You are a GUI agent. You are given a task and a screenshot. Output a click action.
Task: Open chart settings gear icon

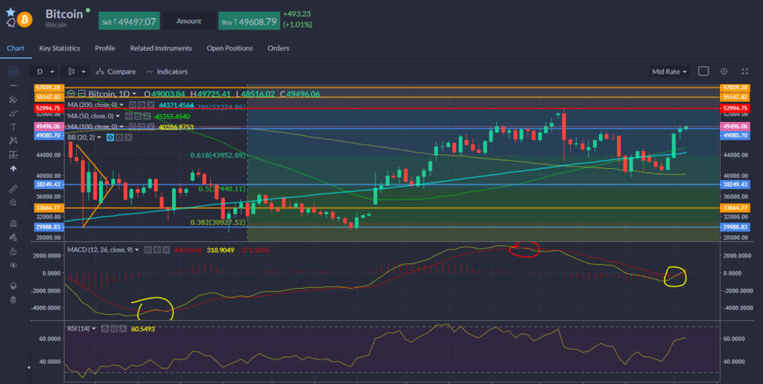pos(724,71)
